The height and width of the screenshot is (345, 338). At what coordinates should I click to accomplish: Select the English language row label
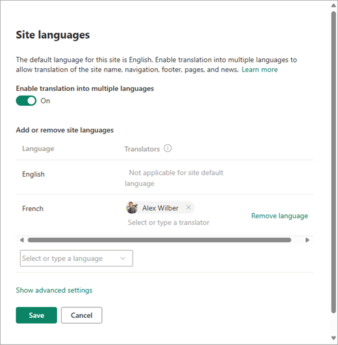(x=33, y=174)
